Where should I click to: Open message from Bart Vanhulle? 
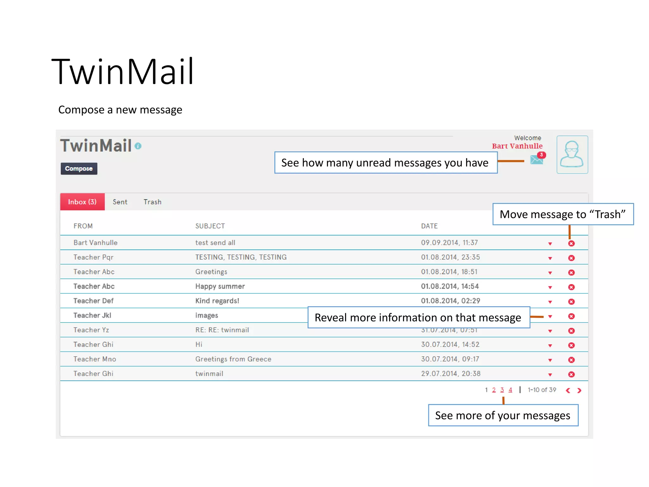(95, 243)
